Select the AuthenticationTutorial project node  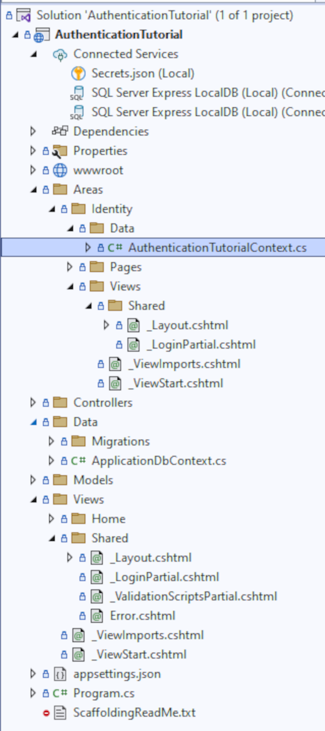pos(118,34)
